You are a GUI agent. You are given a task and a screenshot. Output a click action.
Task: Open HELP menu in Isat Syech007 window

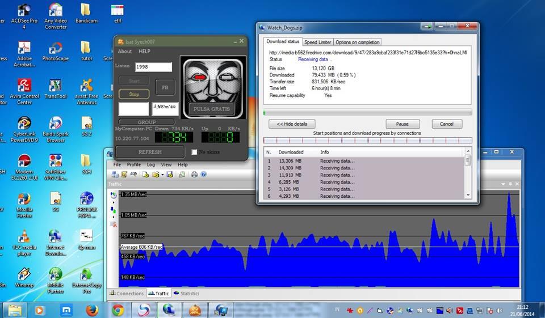[144, 52]
